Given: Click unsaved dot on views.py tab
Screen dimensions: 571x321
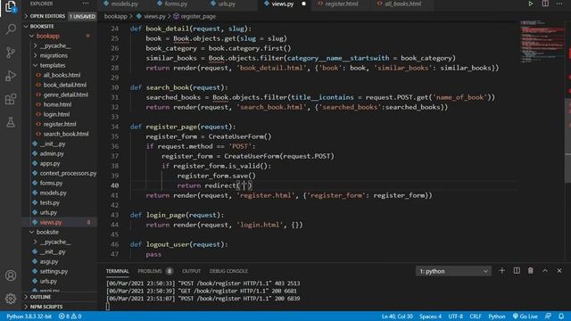Looking at the screenshot, I should click(x=303, y=4).
